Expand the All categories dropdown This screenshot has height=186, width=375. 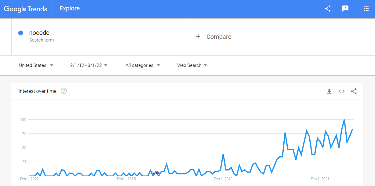[143, 65]
